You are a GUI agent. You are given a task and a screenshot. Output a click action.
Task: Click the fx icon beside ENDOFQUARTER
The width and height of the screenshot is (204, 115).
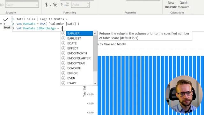(x=63, y=58)
